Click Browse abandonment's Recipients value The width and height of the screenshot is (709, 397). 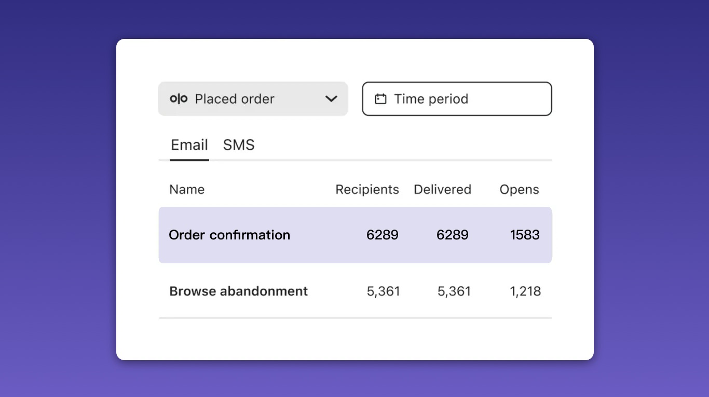384,291
